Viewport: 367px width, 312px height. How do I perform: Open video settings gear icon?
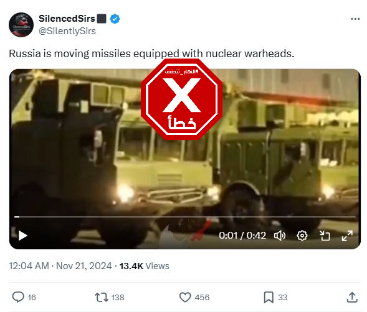coord(302,236)
